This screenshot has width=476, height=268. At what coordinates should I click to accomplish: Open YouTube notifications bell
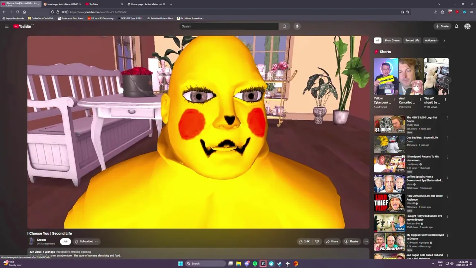(457, 26)
